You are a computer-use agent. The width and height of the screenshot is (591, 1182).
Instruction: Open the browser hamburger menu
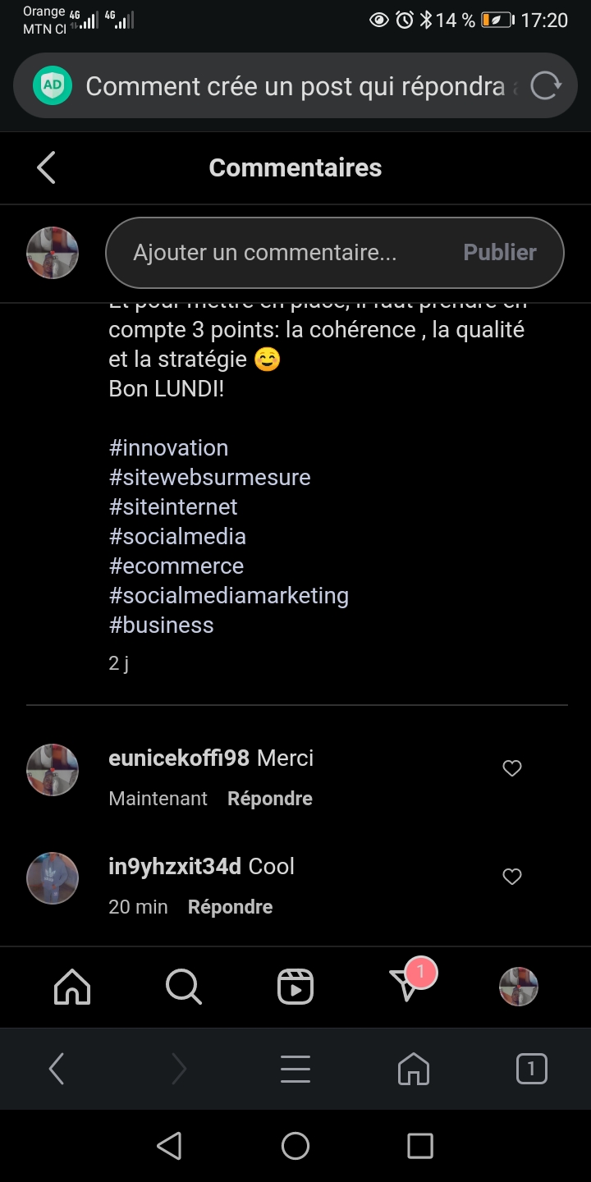click(x=295, y=1069)
